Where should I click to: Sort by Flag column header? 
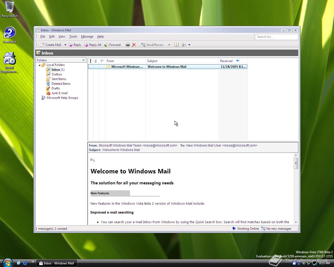pyautogui.click(x=102, y=61)
